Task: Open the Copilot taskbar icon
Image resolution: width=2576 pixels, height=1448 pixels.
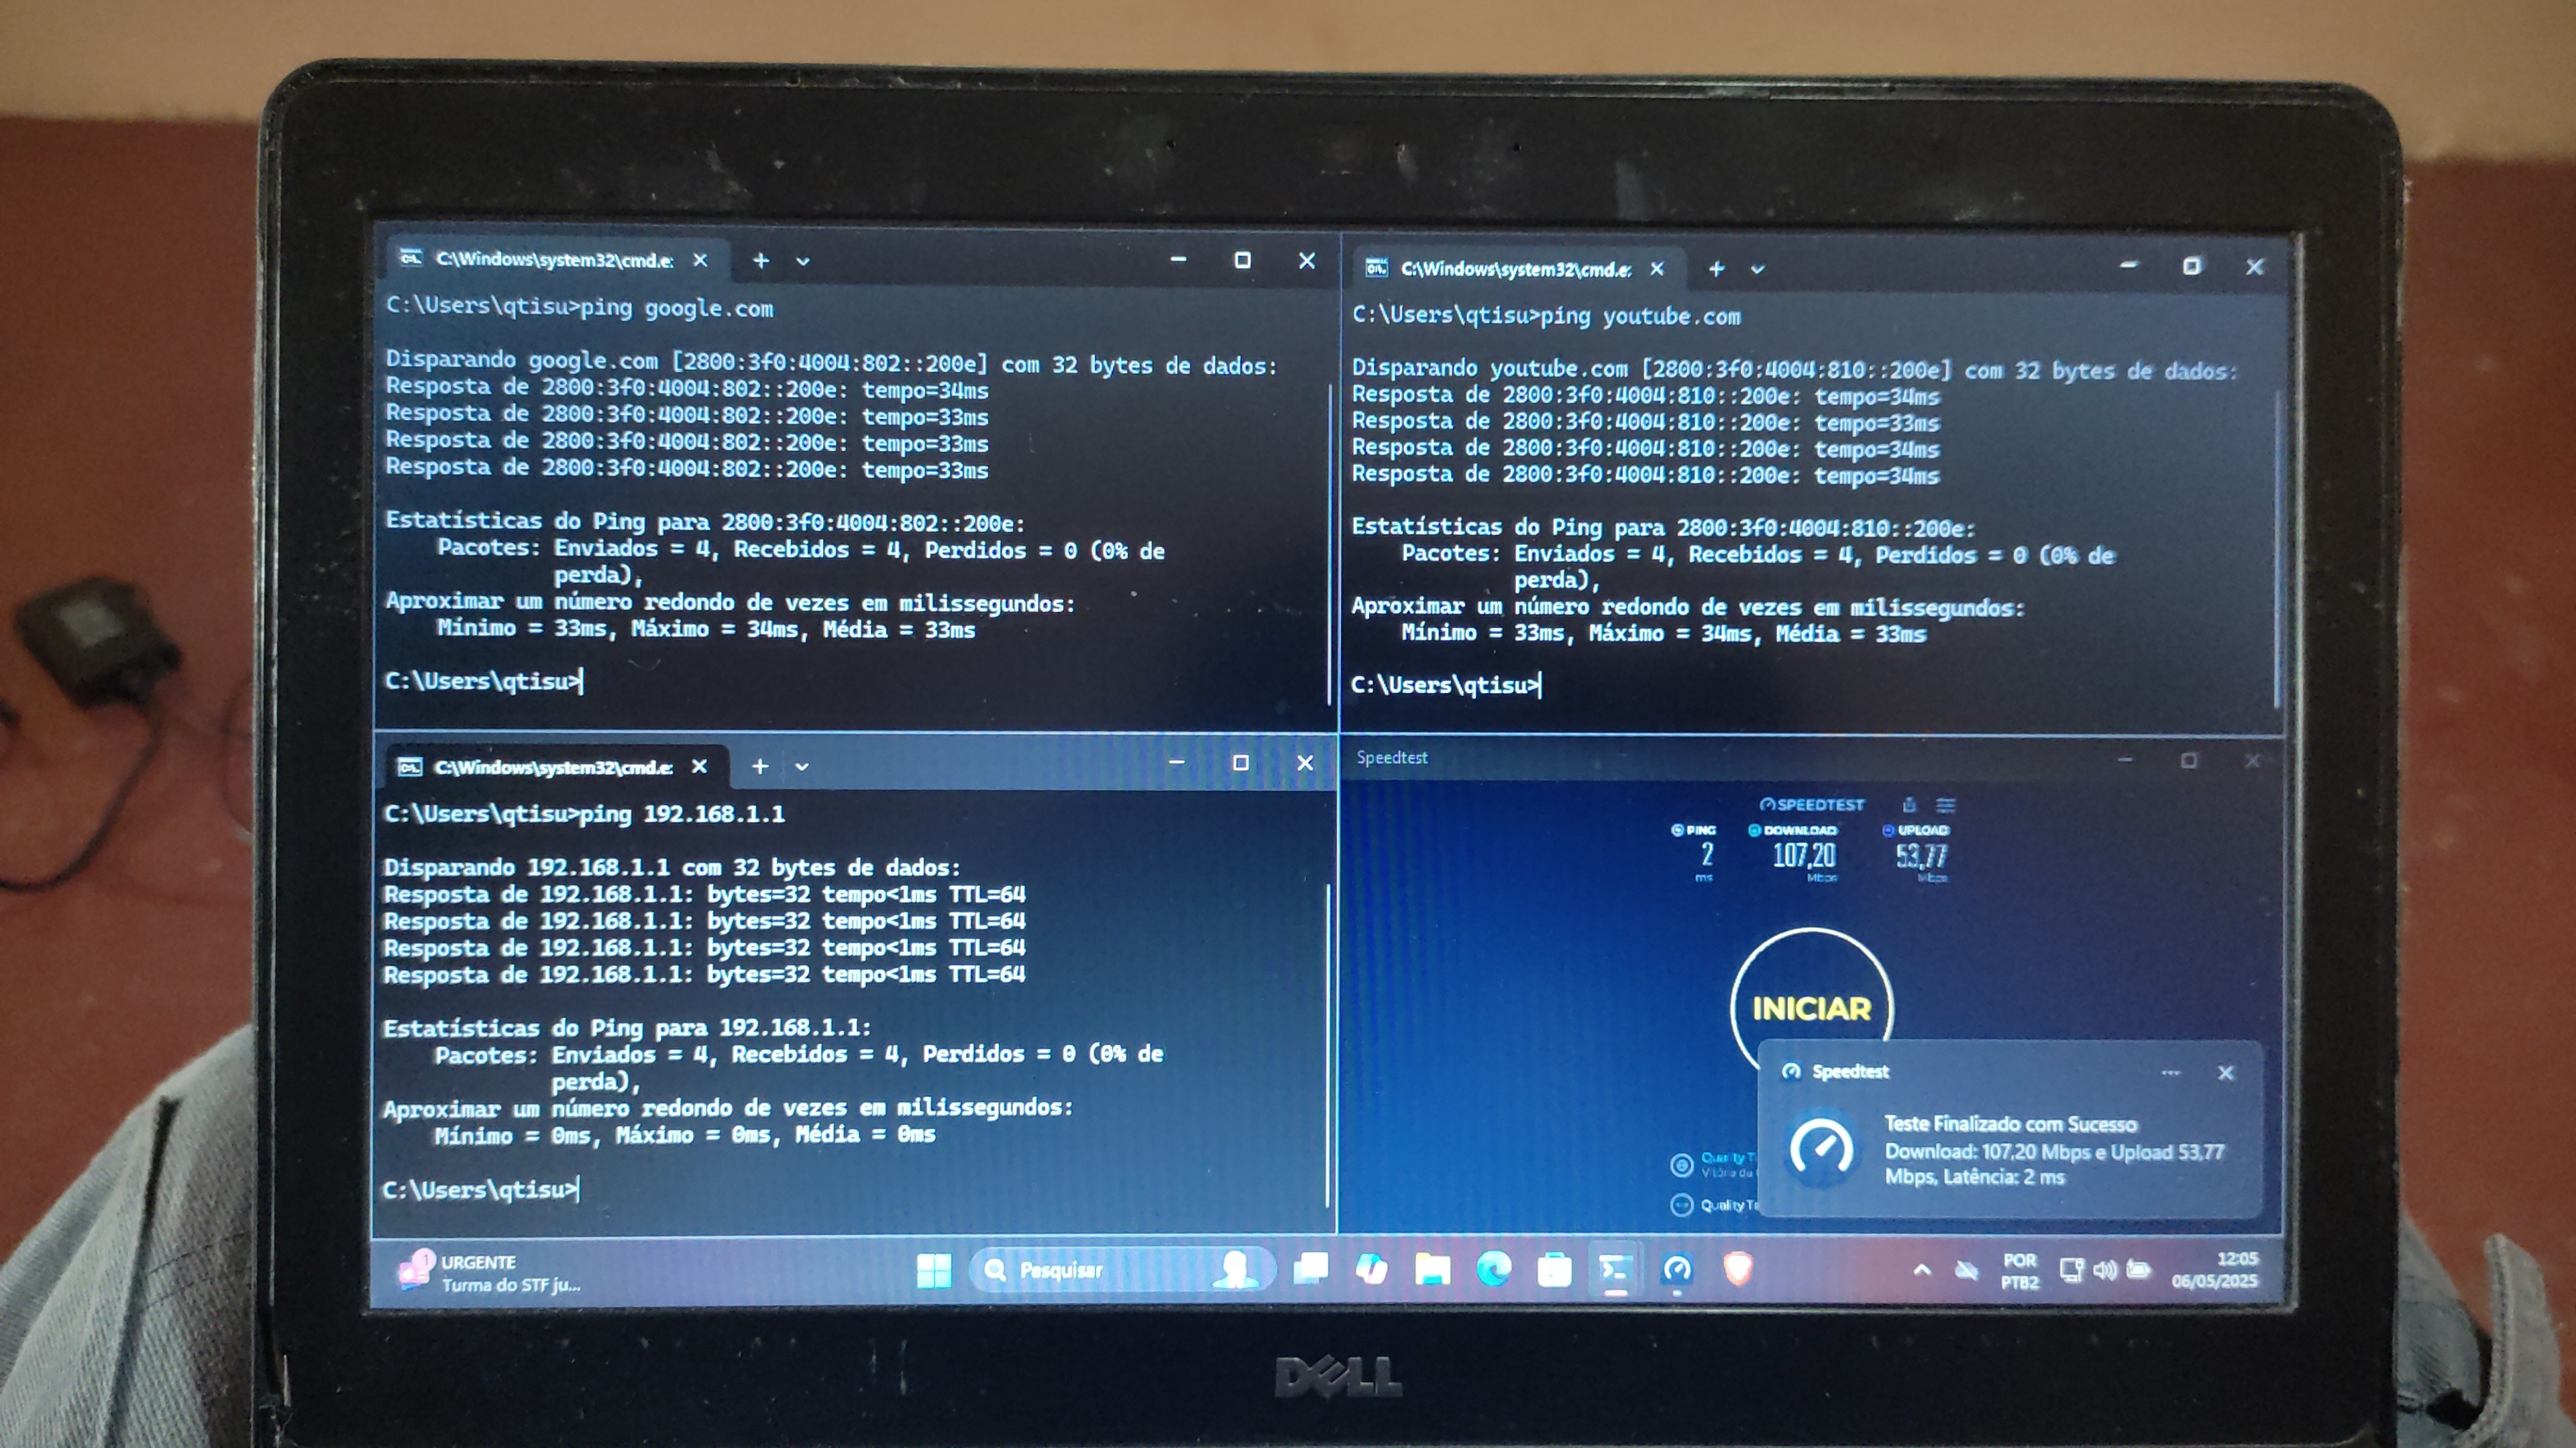Action: [x=1371, y=1270]
